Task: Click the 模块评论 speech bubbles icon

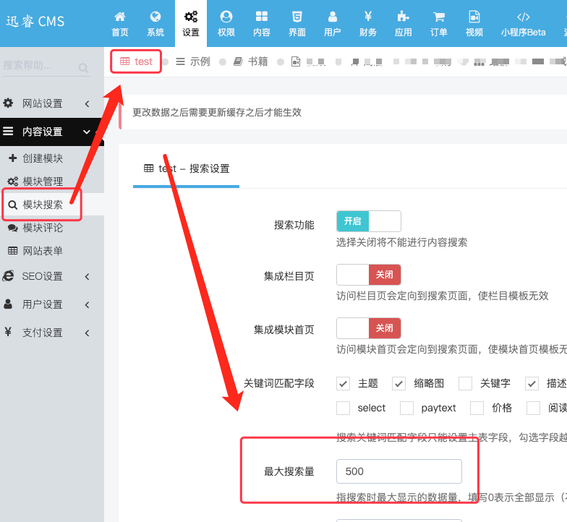Action: [x=13, y=228]
